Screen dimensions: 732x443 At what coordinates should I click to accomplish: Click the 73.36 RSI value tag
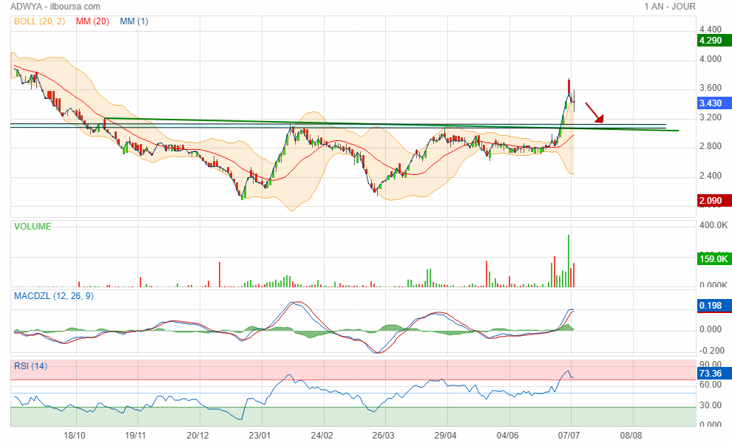(714, 374)
